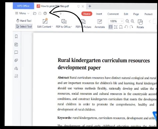Click the zoom out magnifier icon
158x129 pixels.
pyautogui.click(x=127, y=21)
